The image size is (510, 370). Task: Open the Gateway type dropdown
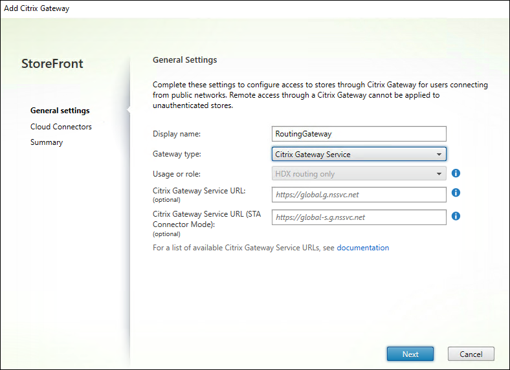tap(359, 155)
